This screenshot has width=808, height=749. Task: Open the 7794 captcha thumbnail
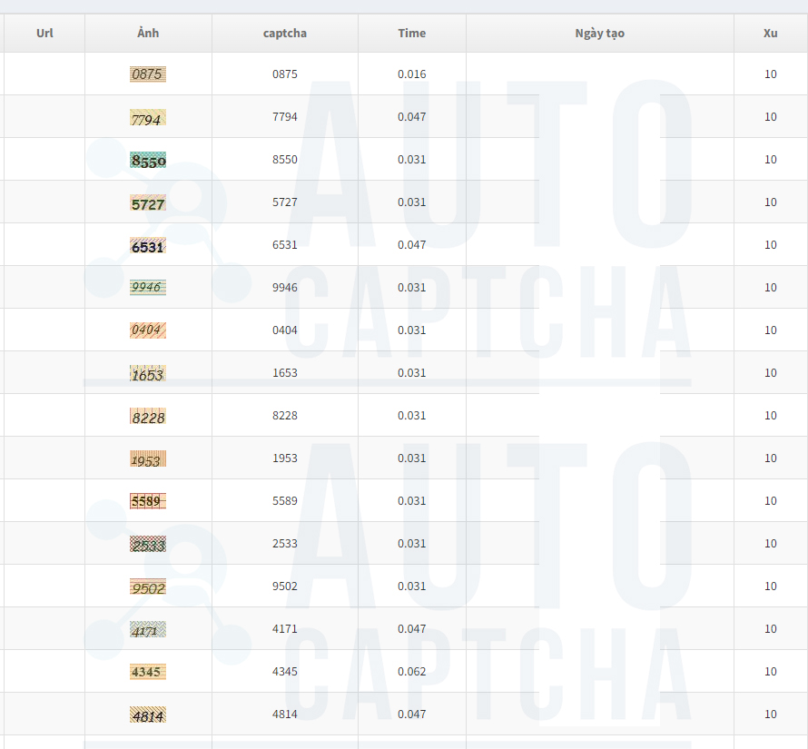[148, 117]
